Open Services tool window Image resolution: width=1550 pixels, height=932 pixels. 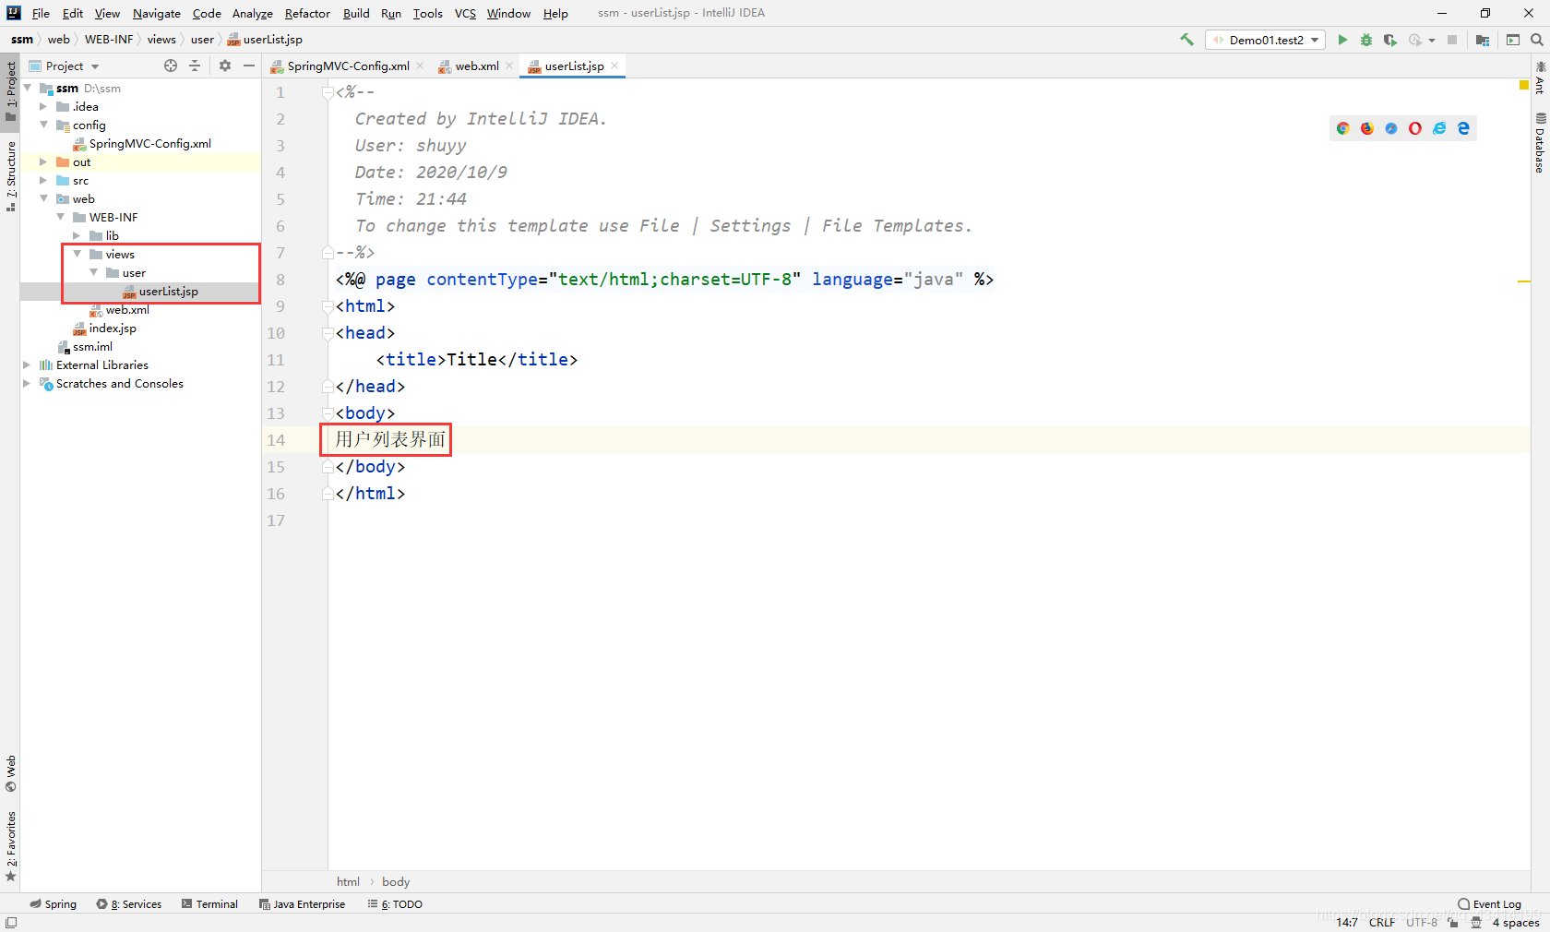tap(129, 904)
